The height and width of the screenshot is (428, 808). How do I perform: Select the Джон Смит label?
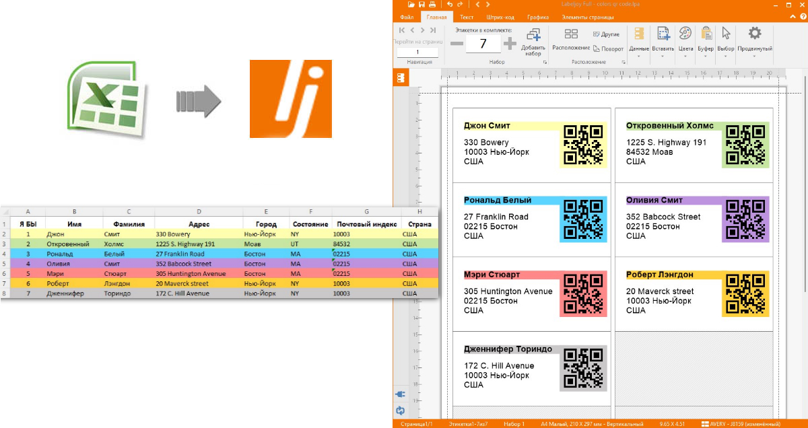coord(532,145)
